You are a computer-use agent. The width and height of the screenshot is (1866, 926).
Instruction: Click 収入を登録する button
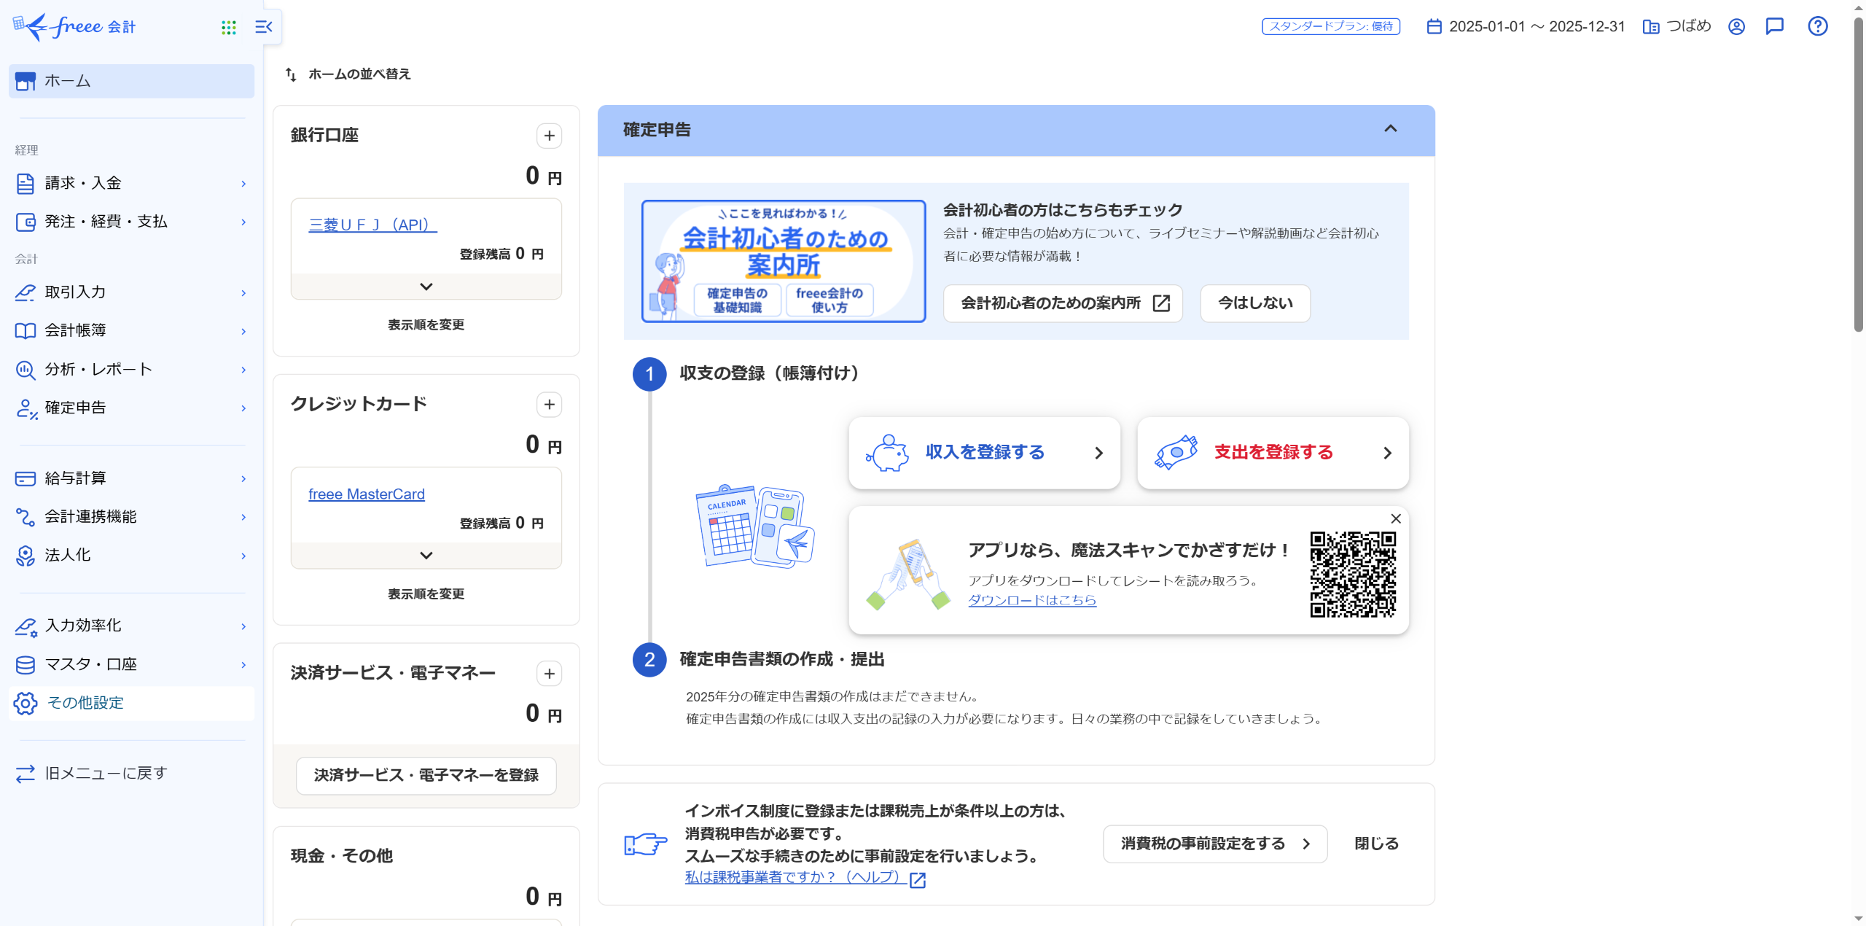984,453
